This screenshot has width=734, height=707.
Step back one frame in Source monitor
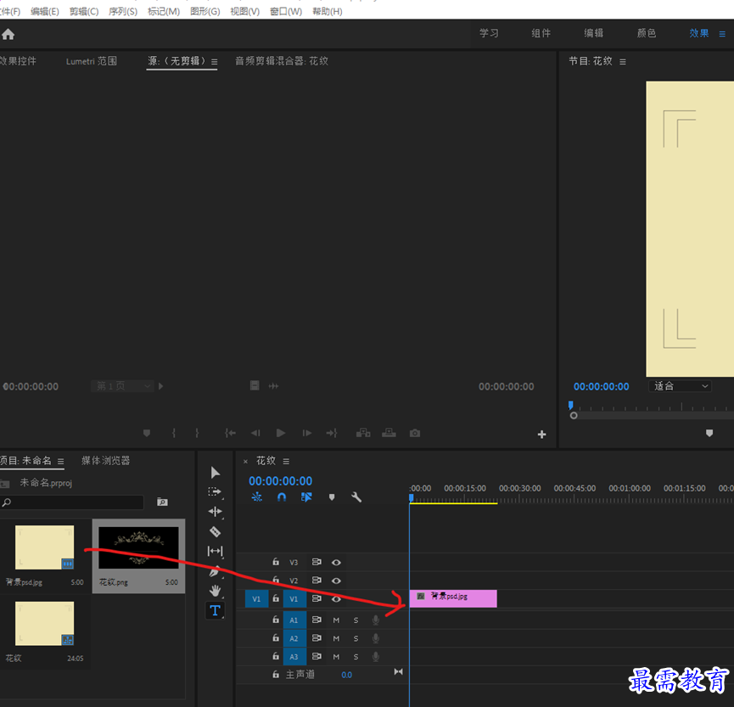[255, 433]
